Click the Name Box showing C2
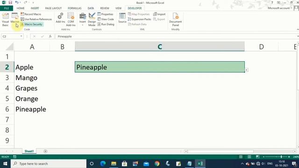Image resolution: width=299 pixels, height=168 pixels. coord(10,36)
